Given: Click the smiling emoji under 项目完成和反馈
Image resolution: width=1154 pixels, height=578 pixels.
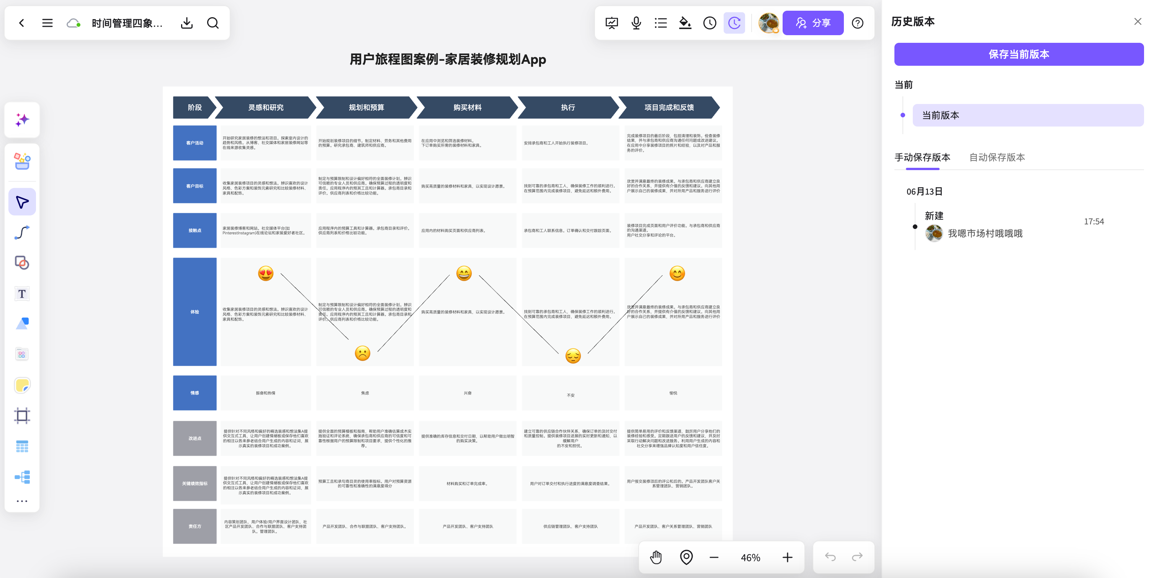Looking at the screenshot, I should pyautogui.click(x=677, y=273).
